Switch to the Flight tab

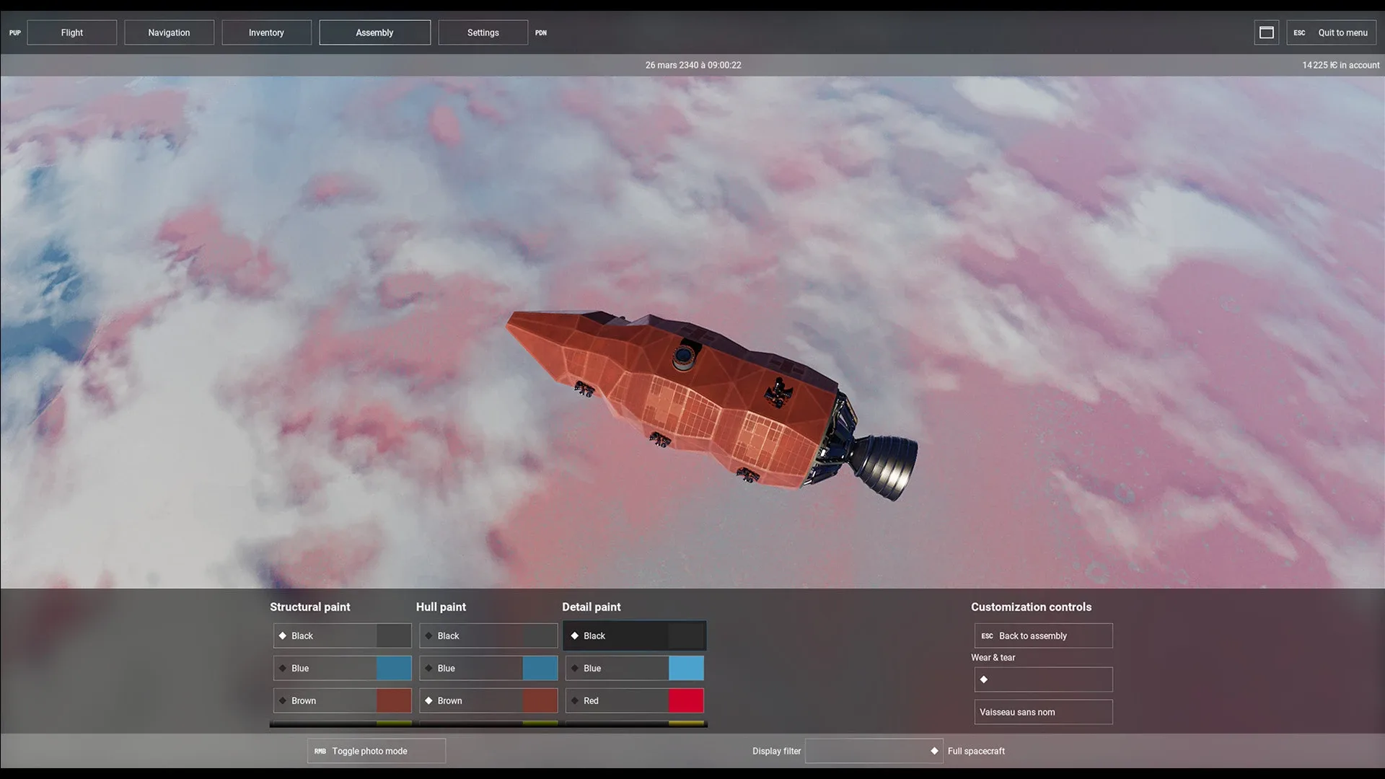pos(72,32)
